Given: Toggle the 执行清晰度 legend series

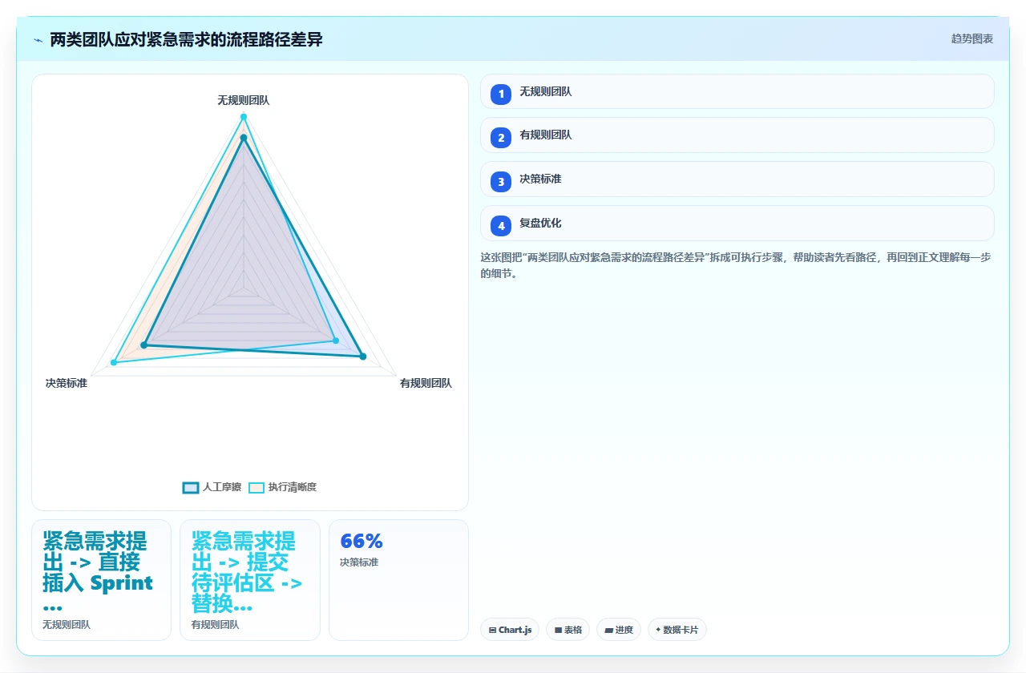Looking at the screenshot, I should point(282,487).
